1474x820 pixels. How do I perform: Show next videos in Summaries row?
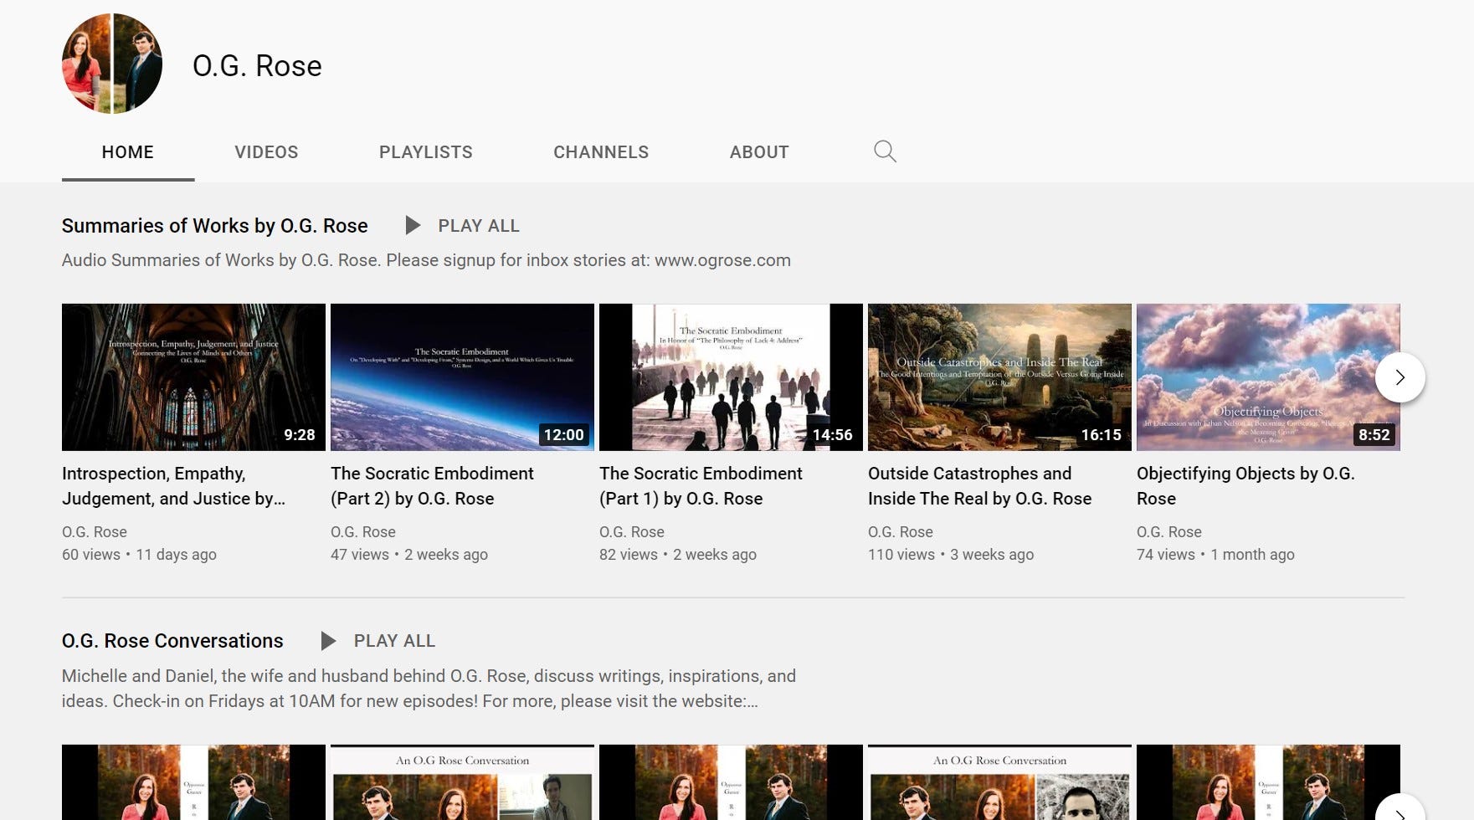point(1400,377)
